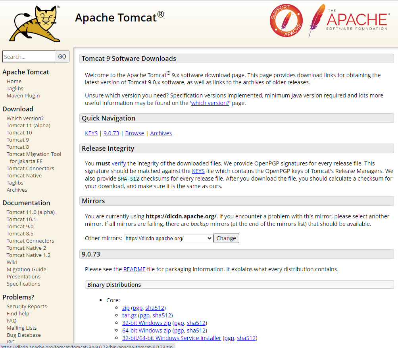Screen dimensions: 398x348
Task: Open pgp signature for tar.gz
Action: (145, 315)
